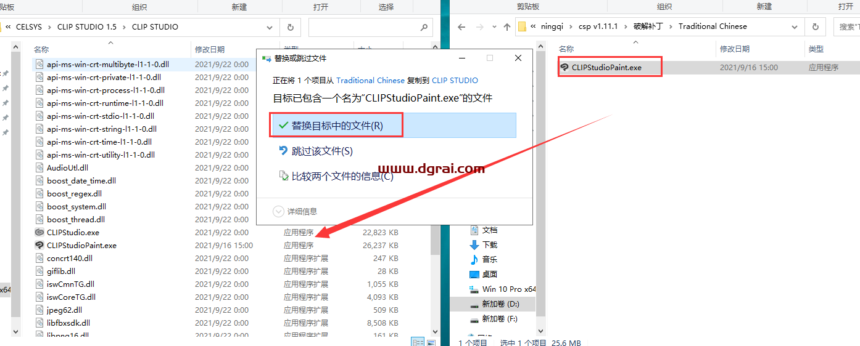Image resolution: width=860 pixels, height=346 pixels.
Task: Refresh the CLIP STUDIO folder in left Explorer
Action: (290, 27)
